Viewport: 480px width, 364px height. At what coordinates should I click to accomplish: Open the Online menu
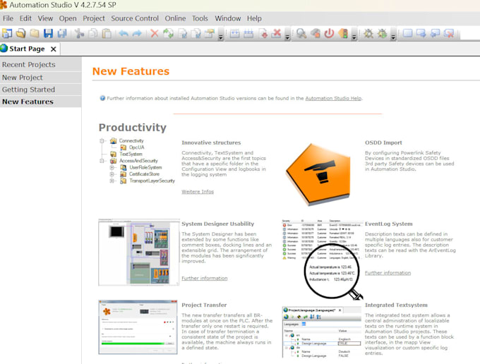coord(175,18)
